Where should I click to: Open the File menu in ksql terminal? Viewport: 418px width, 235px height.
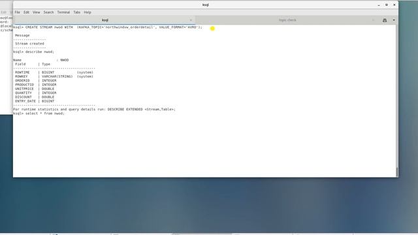(x=18, y=12)
